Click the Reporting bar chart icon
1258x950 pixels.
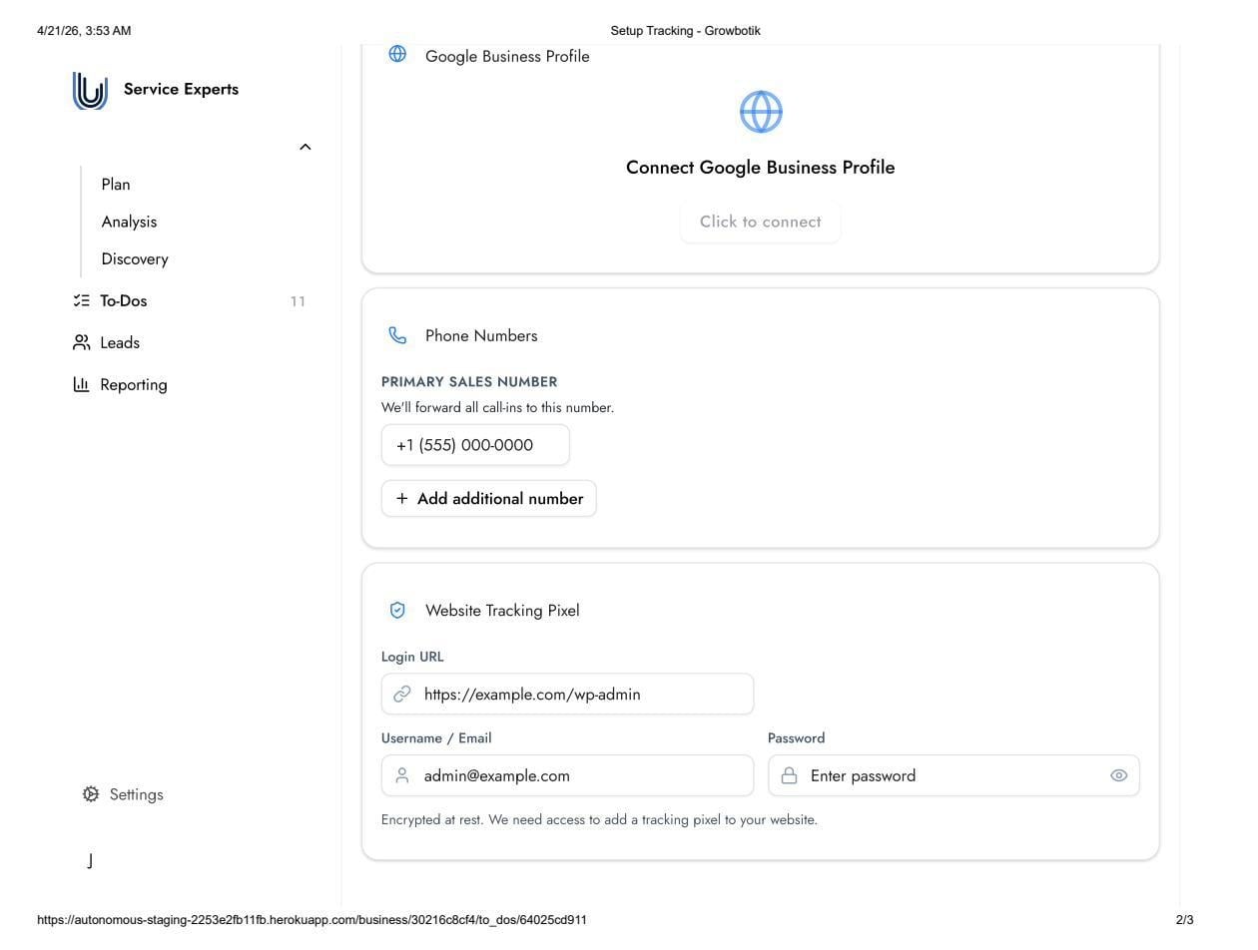point(82,384)
